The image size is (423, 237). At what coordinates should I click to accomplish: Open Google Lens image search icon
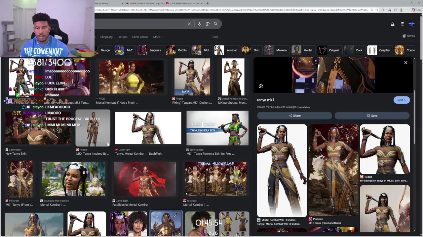click(x=208, y=24)
